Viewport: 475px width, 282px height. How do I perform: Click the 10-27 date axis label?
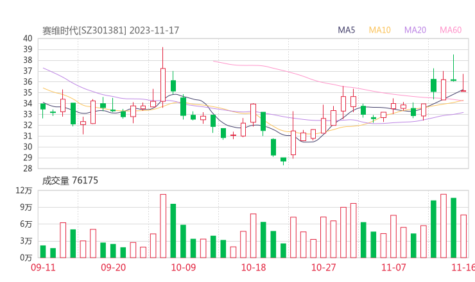pos(324,267)
